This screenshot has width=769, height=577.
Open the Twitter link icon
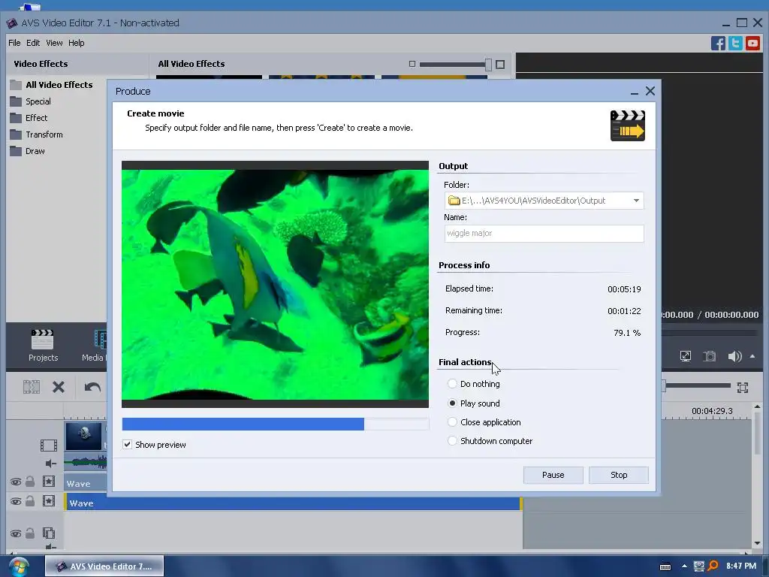click(735, 43)
